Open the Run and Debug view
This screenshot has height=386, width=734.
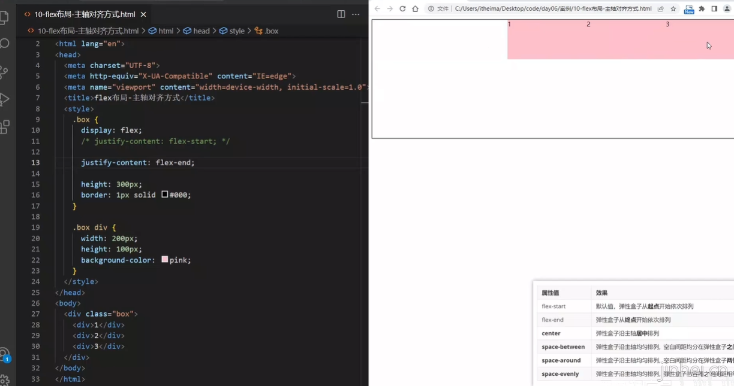4,99
